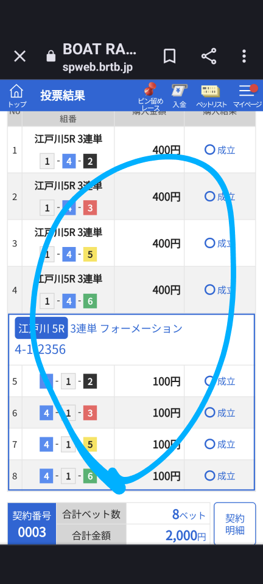
Task: Select 成立 circle in row 1
Action: (x=209, y=150)
